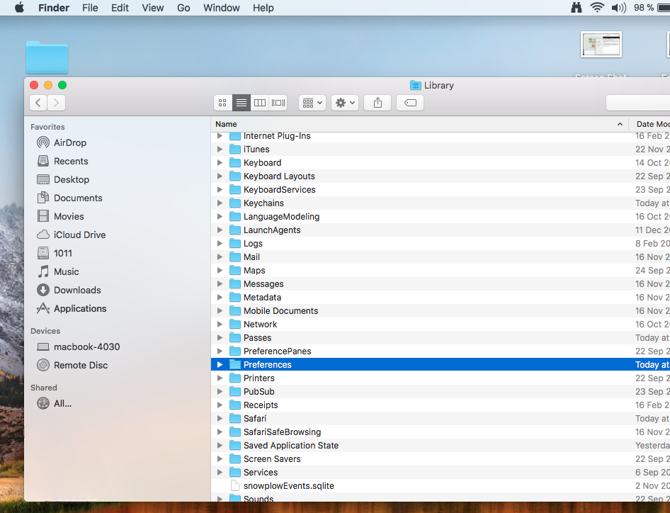
Task: Select macbook-4030 under Devices
Action: click(78, 346)
